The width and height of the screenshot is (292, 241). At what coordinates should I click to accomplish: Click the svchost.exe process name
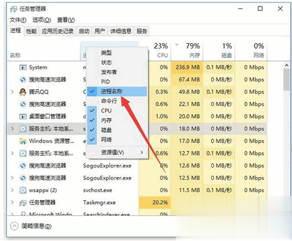98,191
